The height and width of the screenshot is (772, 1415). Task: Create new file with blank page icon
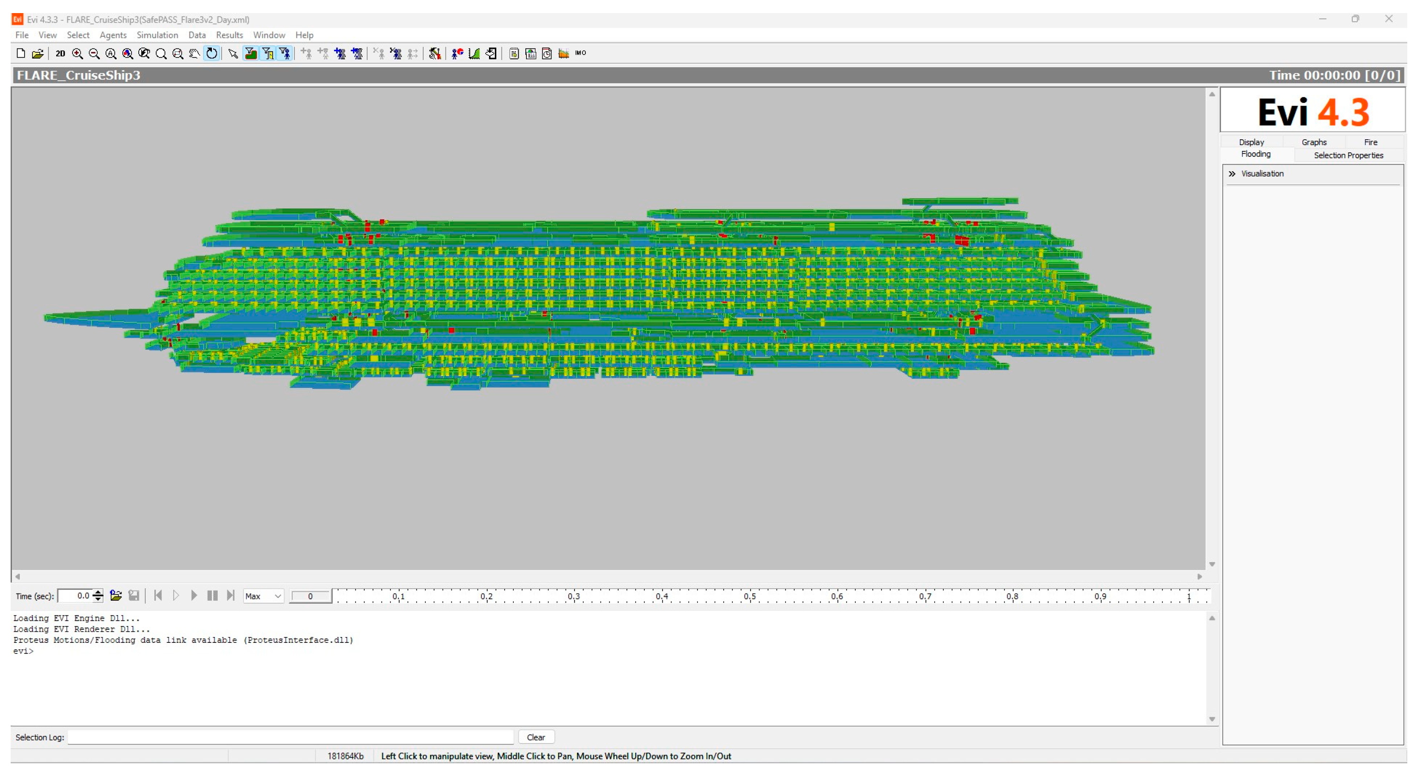tap(21, 53)
